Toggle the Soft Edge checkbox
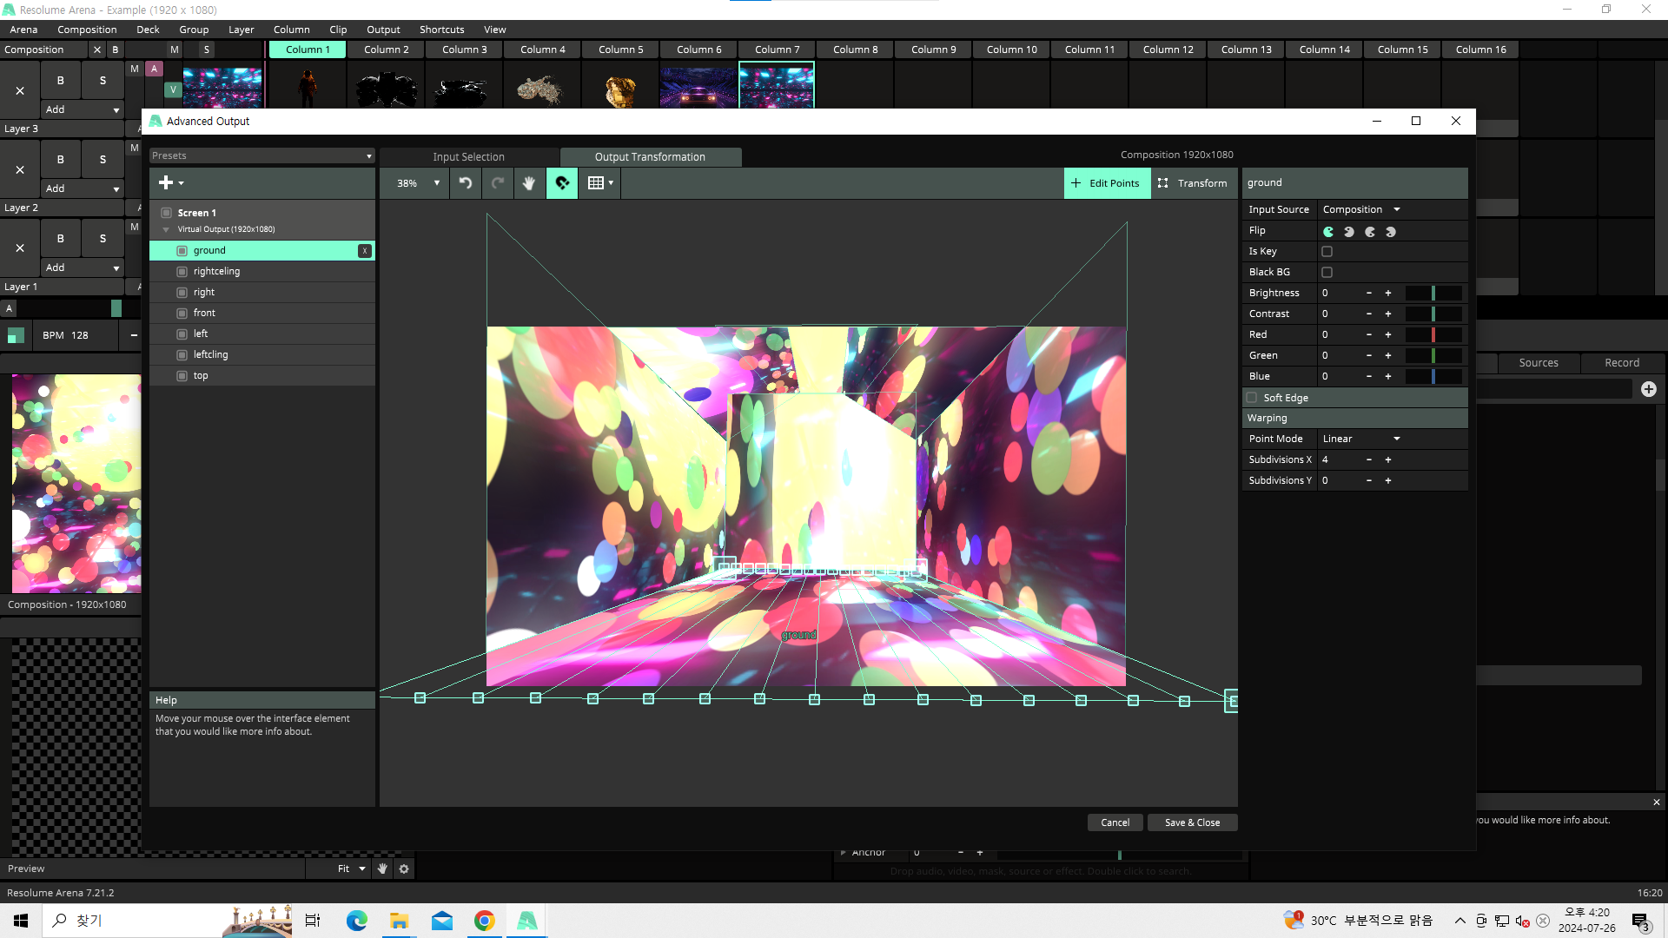 (1252, 398)
